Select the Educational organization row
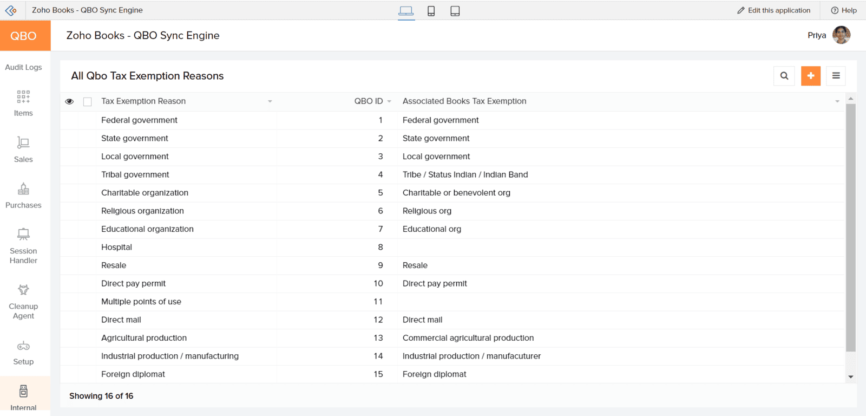 [452, 229]
